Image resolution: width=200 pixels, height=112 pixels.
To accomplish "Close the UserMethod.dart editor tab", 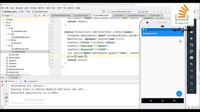I will (x=110, y=16).
